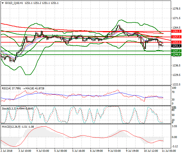Click the RSI scale value 70
The width and height of the screenshot is (182, 154).
pyautogui.click(x=173, y=92)
